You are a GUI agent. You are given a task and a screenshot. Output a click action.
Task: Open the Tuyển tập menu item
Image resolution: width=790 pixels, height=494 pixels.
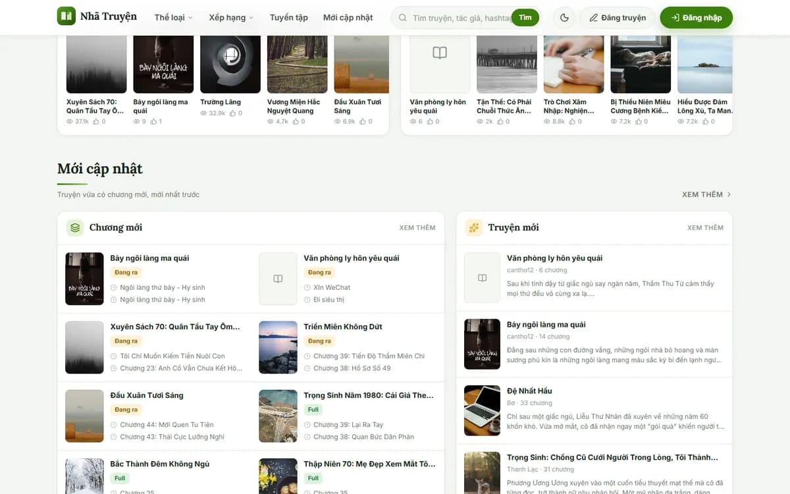tap(288, 18)
